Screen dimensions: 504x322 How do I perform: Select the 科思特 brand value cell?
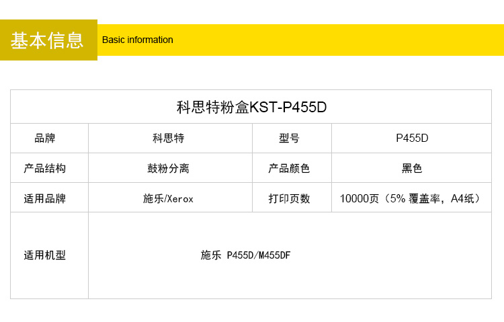point(169,138)
